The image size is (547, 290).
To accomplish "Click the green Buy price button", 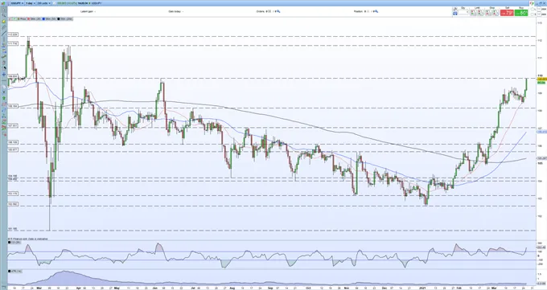I will click(x=521, y=13).
